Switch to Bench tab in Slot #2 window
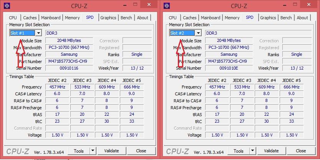The image size is (320, 160). [x=286, y=18]
